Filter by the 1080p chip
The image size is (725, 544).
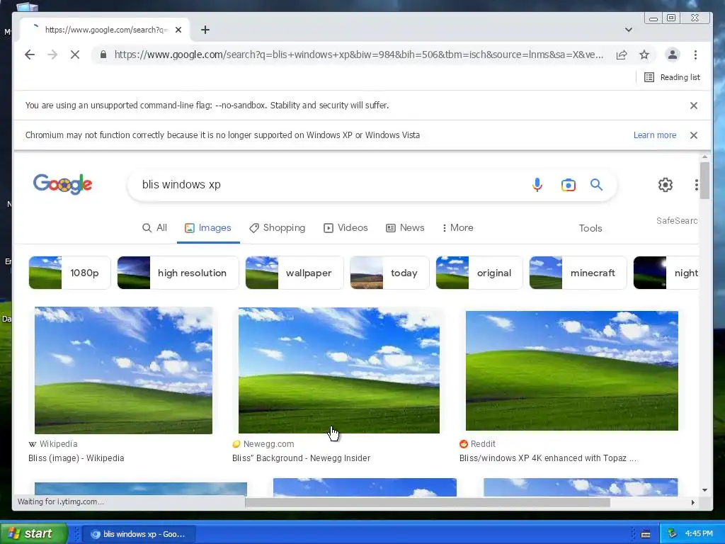click(70, 273)
